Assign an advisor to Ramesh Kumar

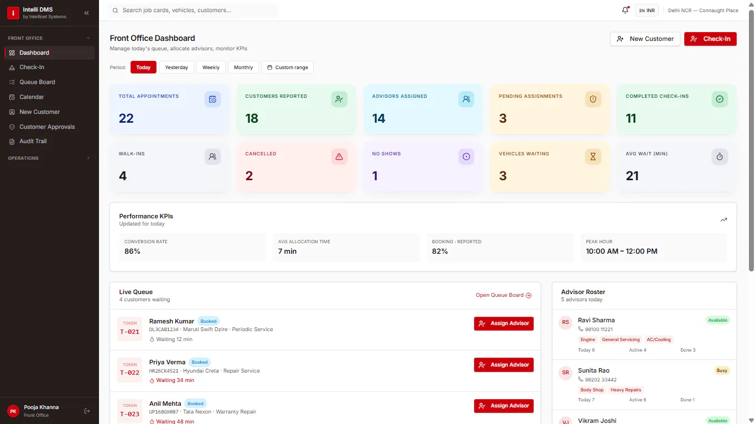(x=504, y=323)
